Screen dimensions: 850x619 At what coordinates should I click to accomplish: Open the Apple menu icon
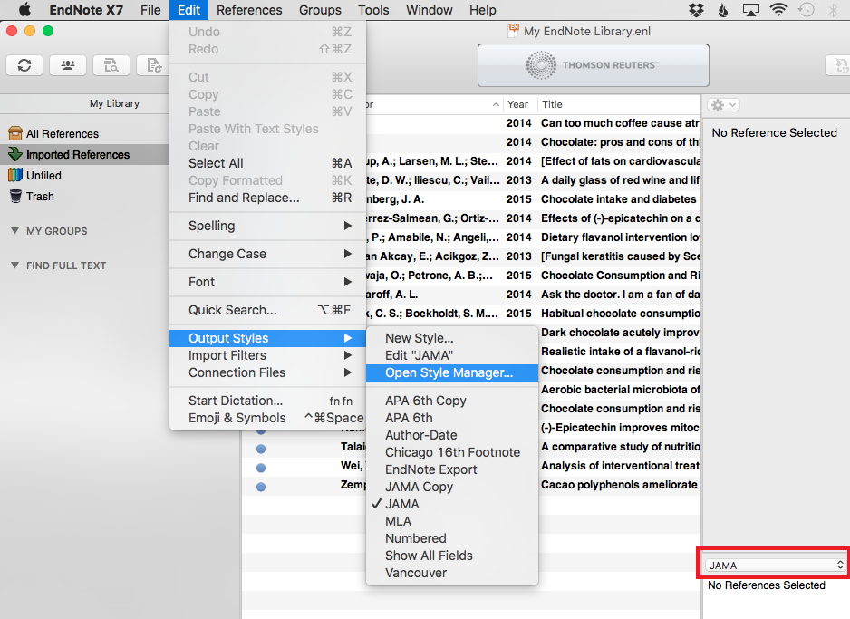[24, 10]
